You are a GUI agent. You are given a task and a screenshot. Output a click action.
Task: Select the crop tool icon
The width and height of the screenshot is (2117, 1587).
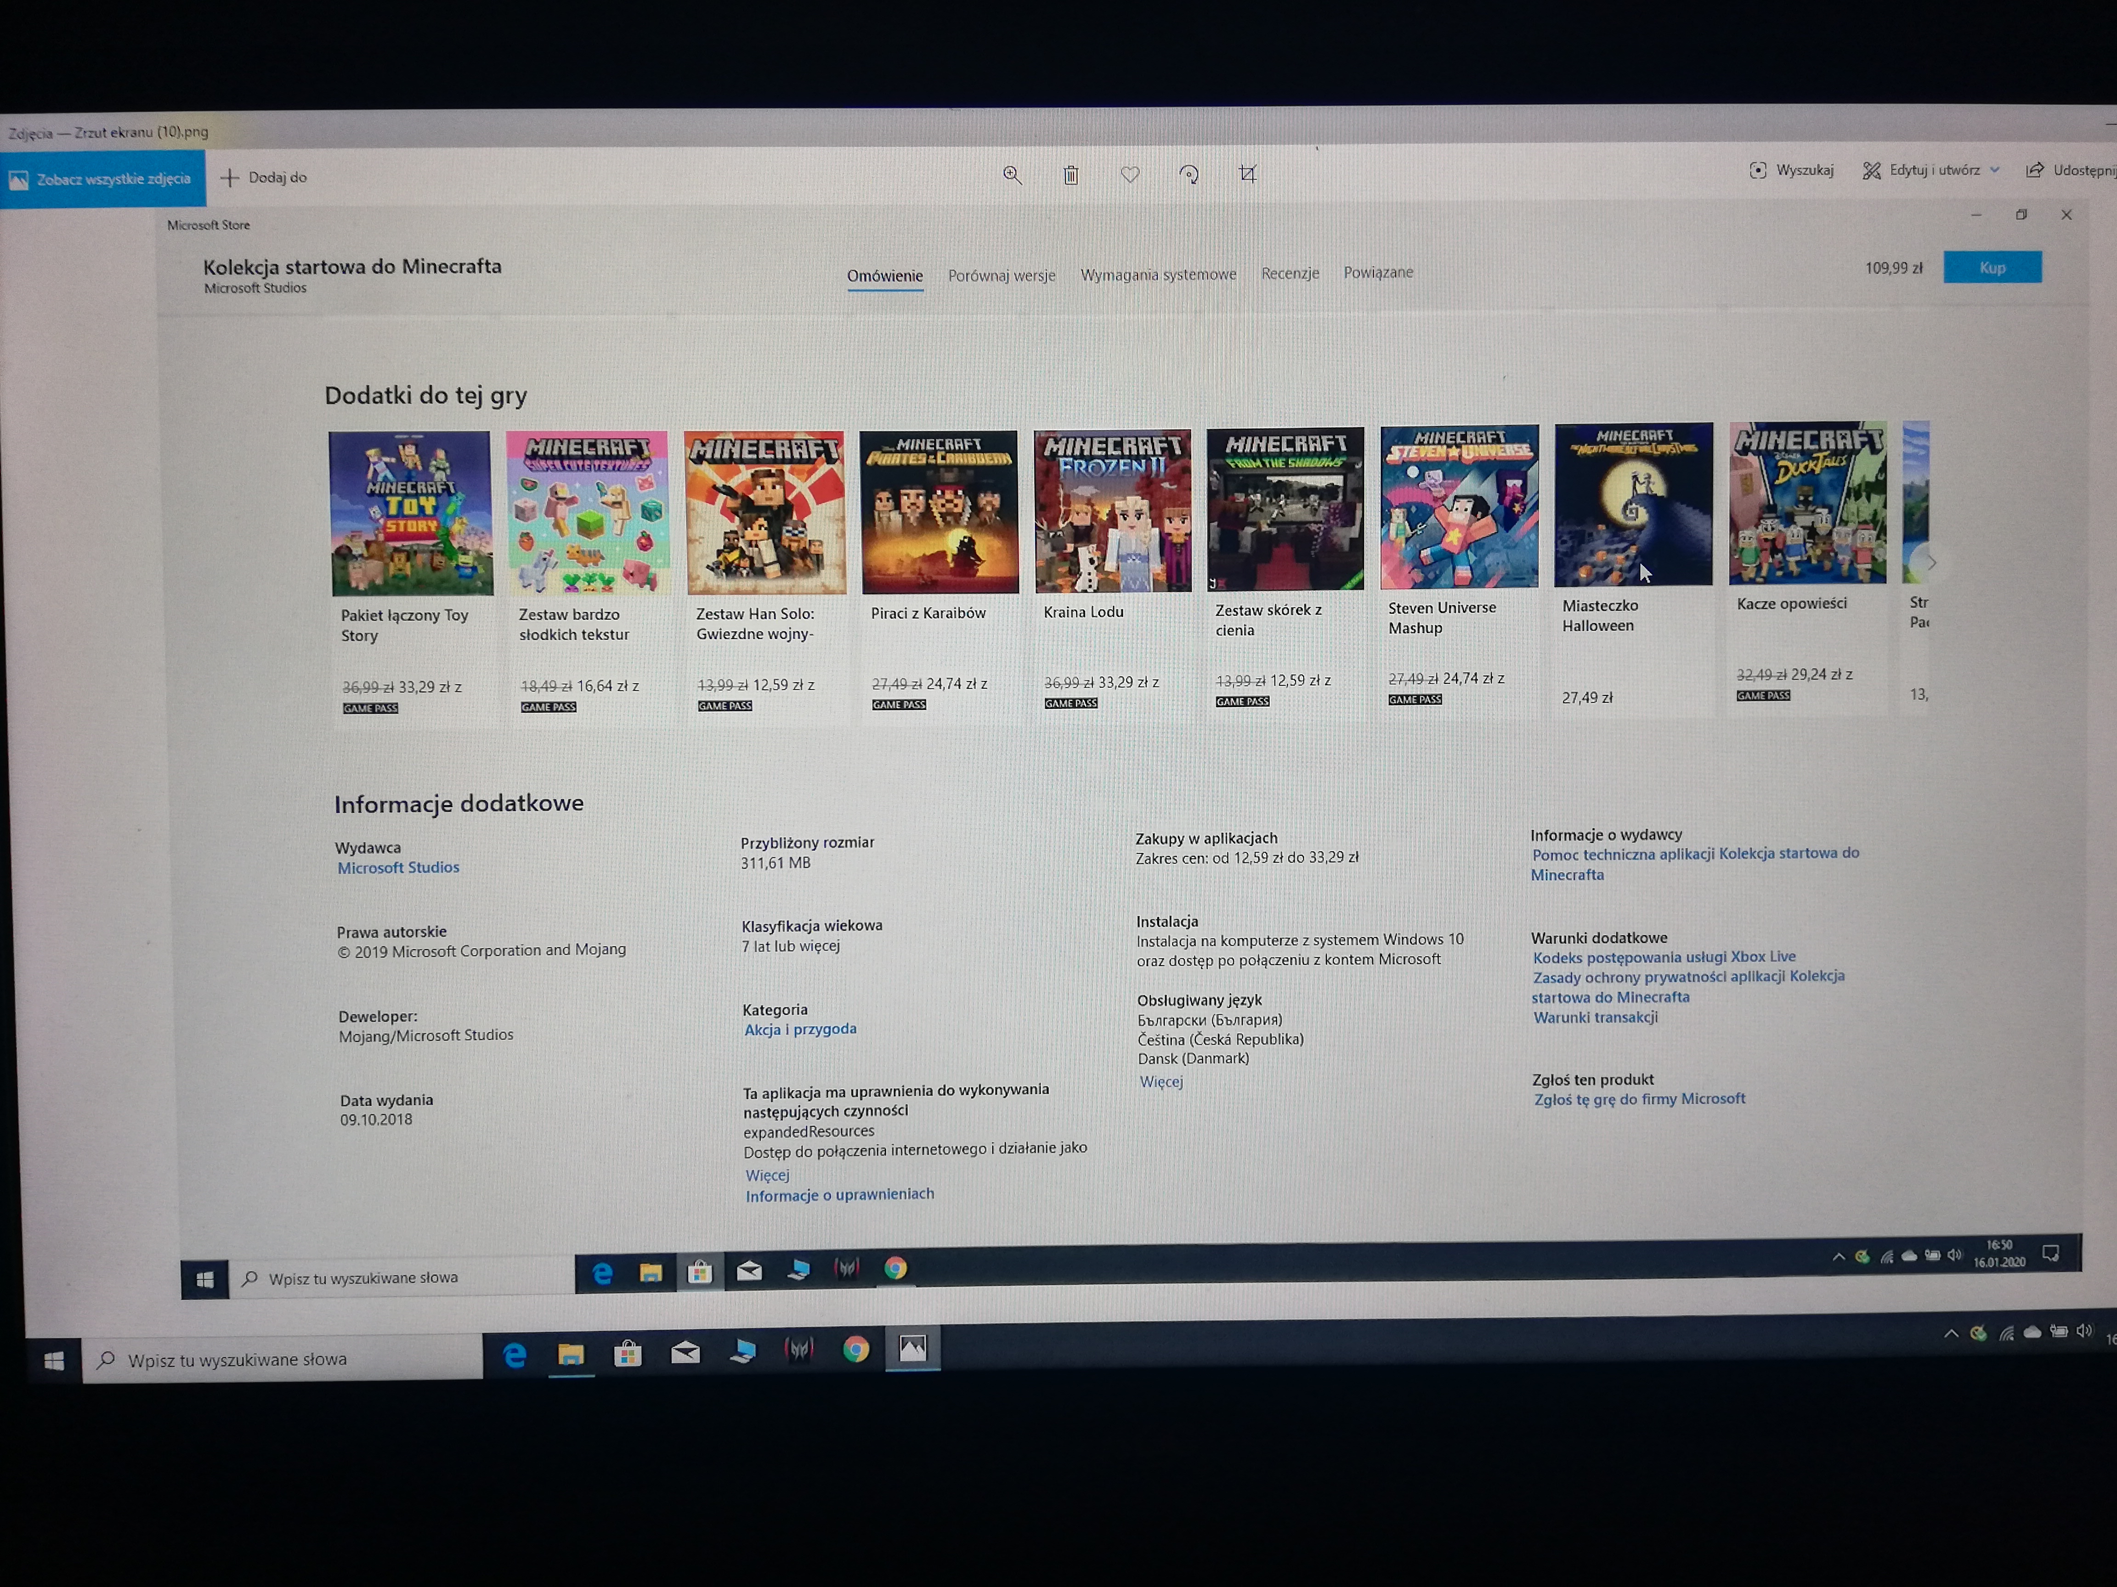[1247, 173]
